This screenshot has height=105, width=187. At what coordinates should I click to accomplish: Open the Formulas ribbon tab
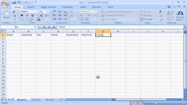point(67,7)
